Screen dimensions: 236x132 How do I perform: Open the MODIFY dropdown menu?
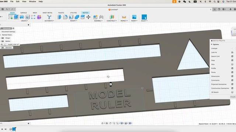click(74, 21)
